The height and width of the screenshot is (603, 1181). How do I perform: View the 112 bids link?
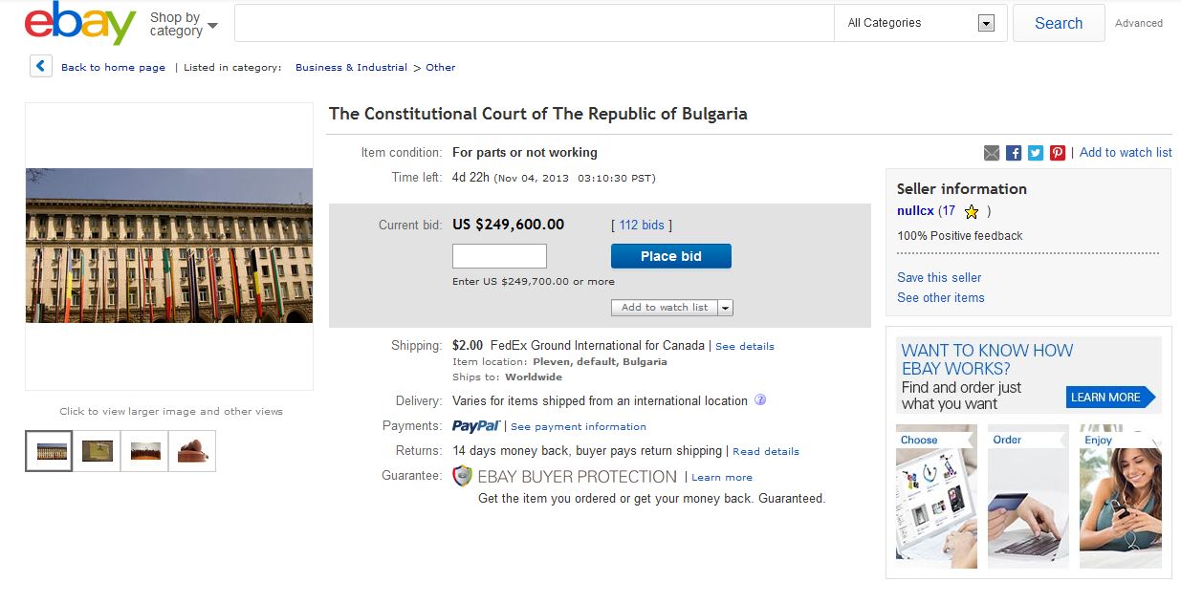click(641, 226)
